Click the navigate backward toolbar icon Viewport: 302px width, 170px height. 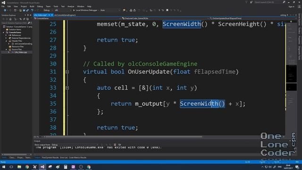click(x=5, y=10)
